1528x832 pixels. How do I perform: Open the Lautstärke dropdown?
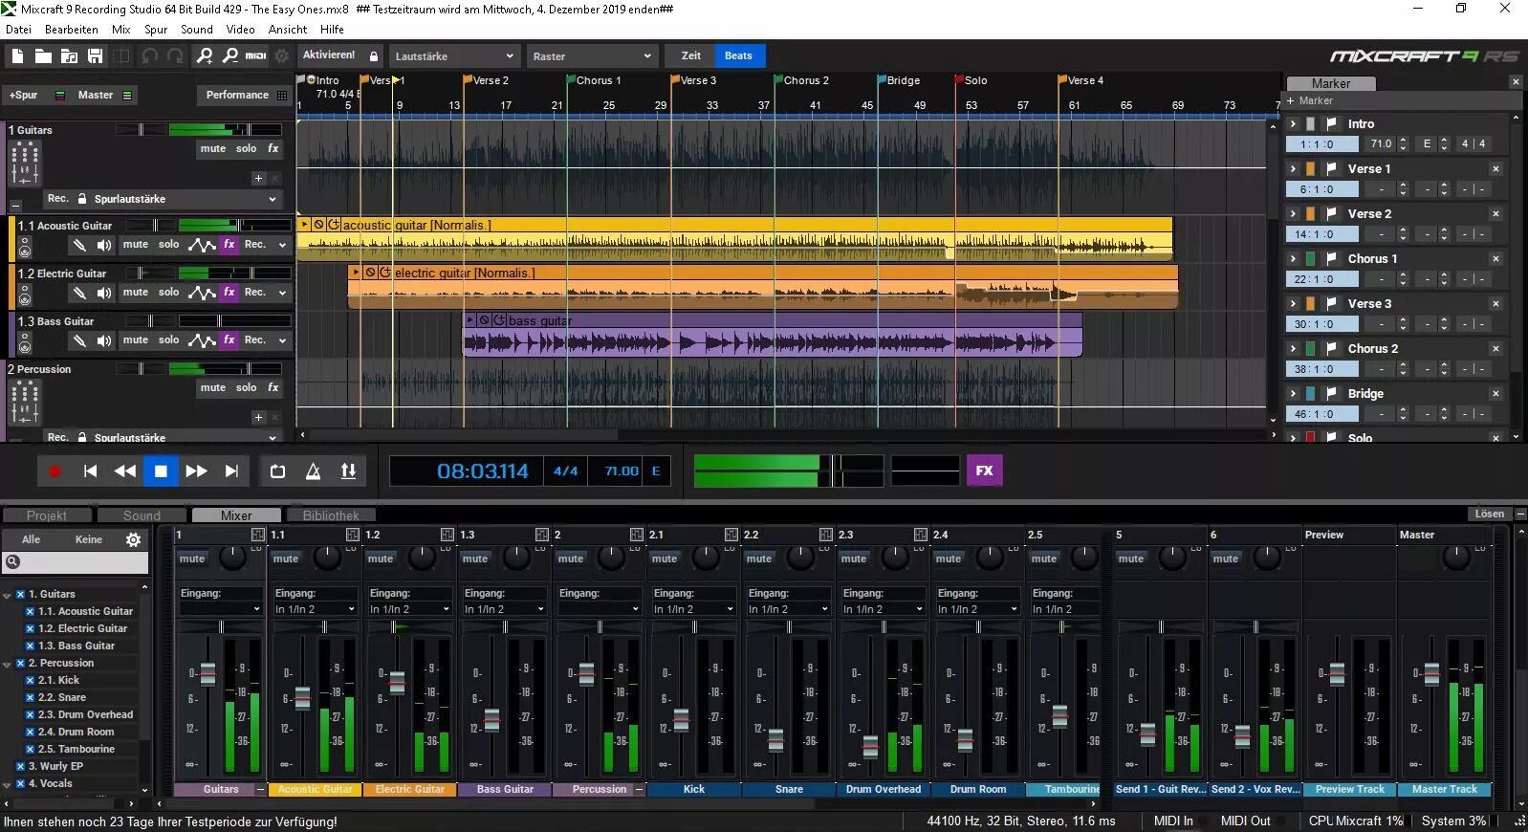pyautogui.click(x=454, y=56)
